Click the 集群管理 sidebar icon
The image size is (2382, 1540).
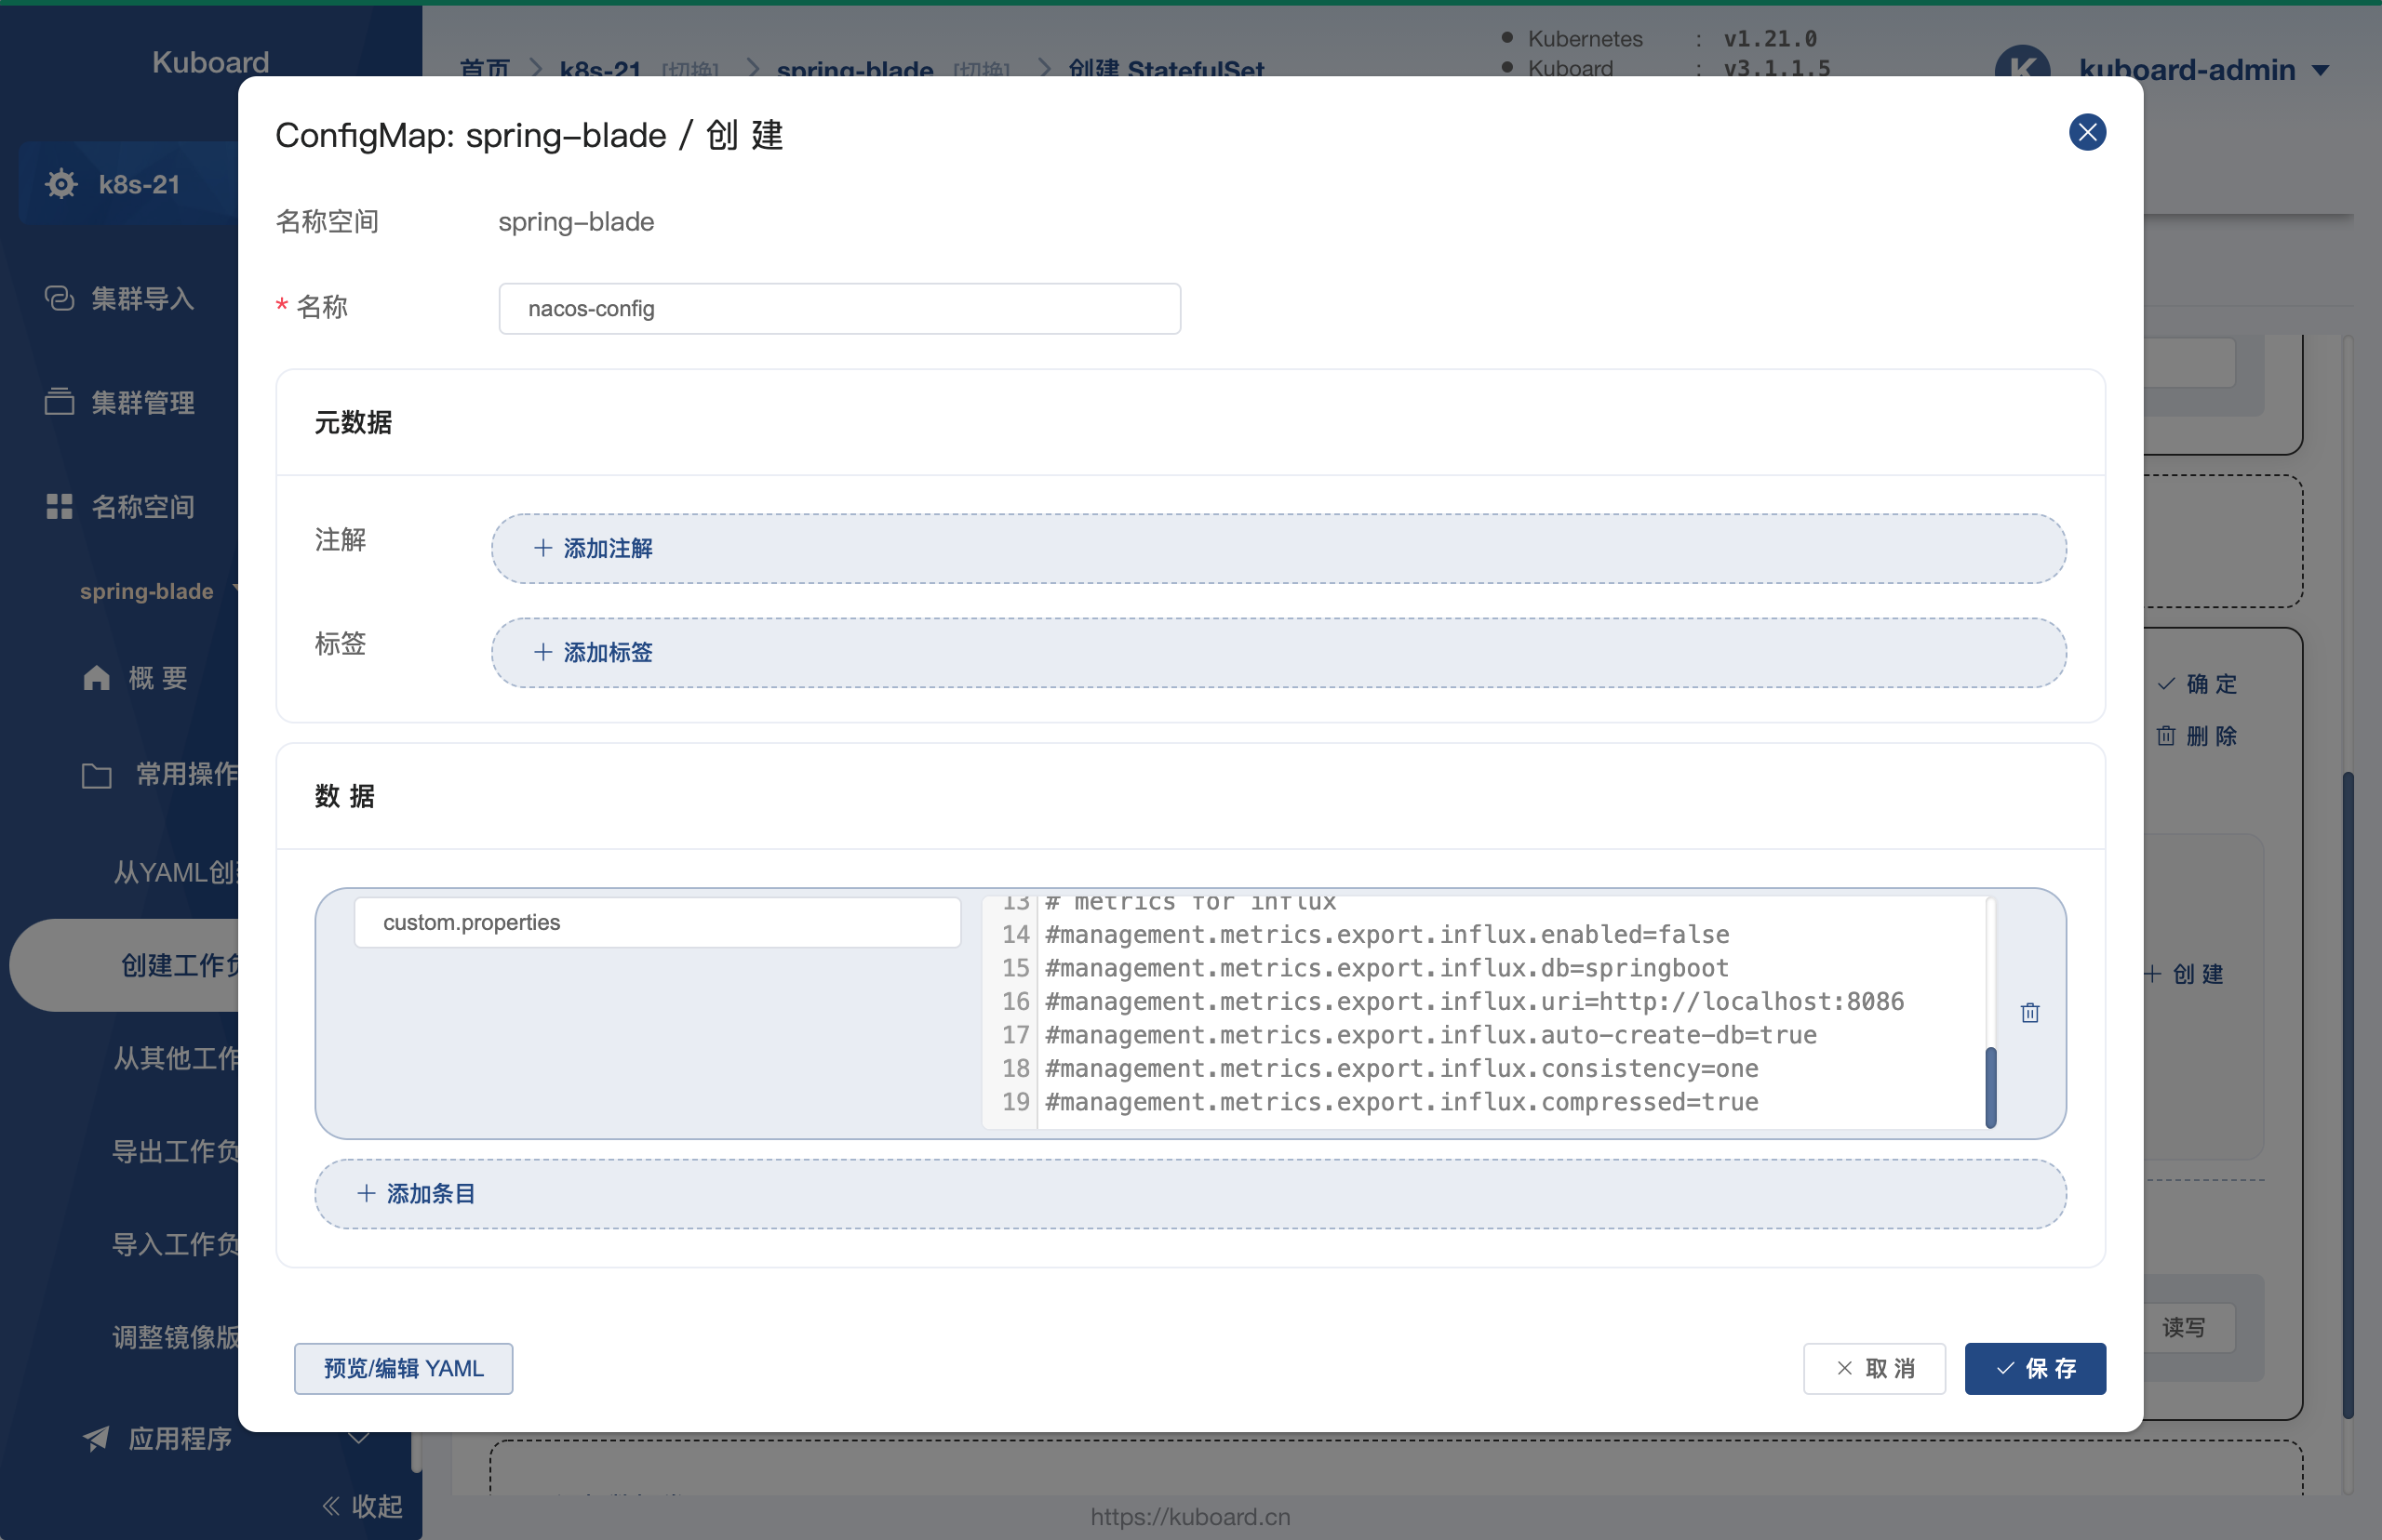point(59,402)
